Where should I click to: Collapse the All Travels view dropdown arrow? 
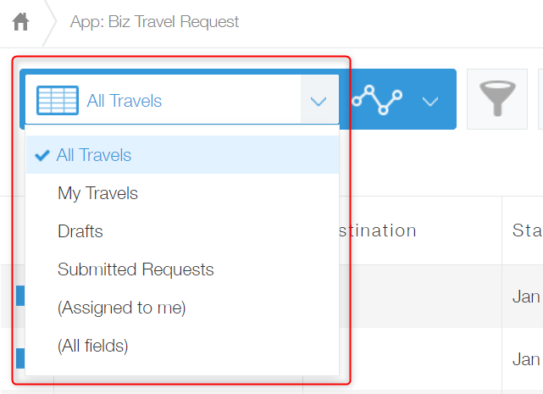(319, 101)
